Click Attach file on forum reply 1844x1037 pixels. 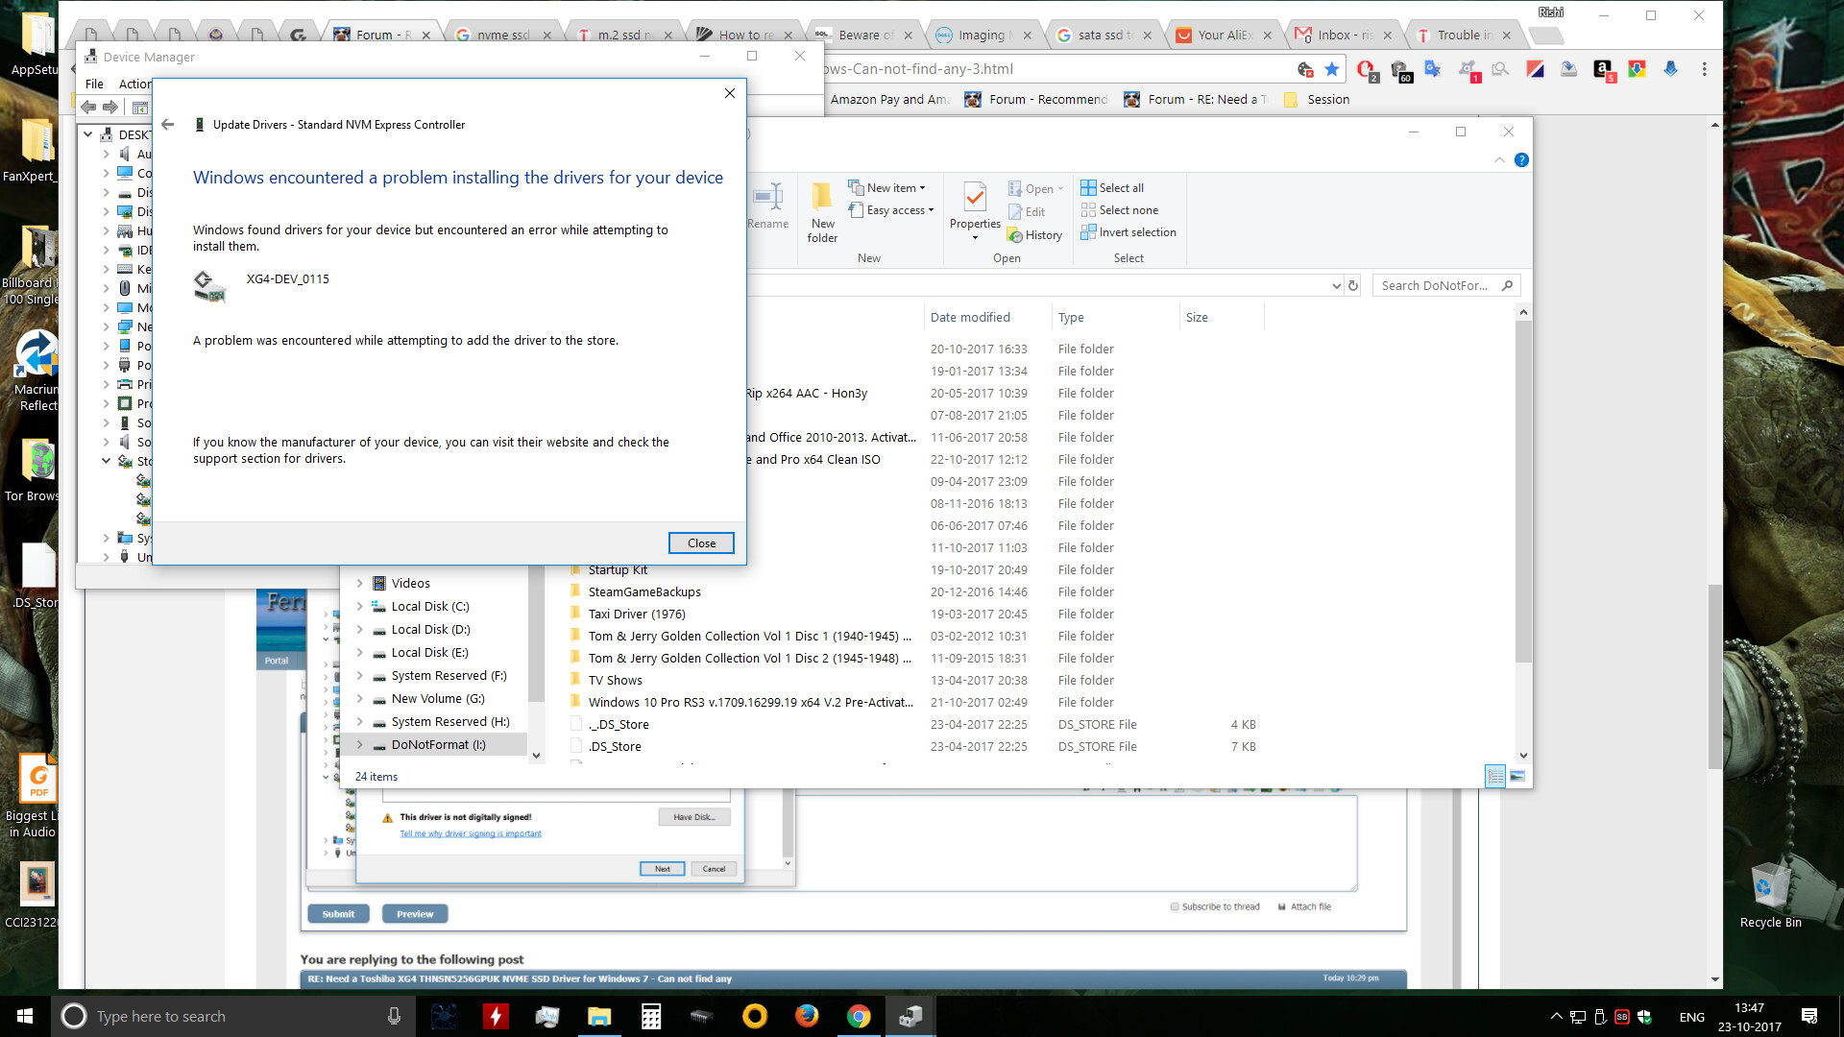(x=1304, y=906)
